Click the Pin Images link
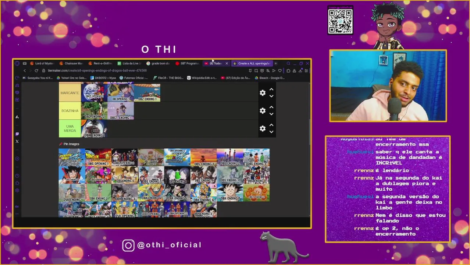 [x=69, y=144]
